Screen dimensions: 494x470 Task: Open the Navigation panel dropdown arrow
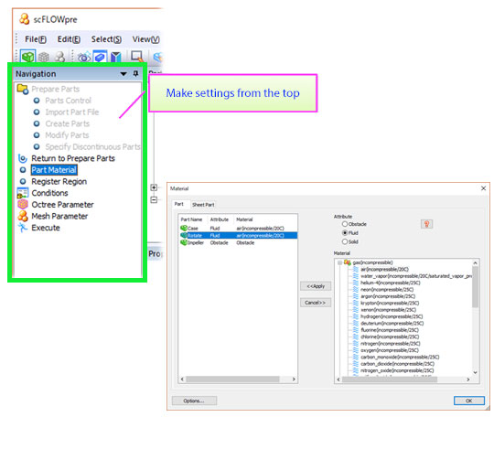[123, 74]
